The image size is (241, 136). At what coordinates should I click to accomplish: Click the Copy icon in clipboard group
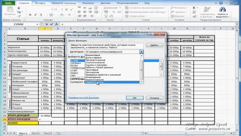[x=19, y=12]
